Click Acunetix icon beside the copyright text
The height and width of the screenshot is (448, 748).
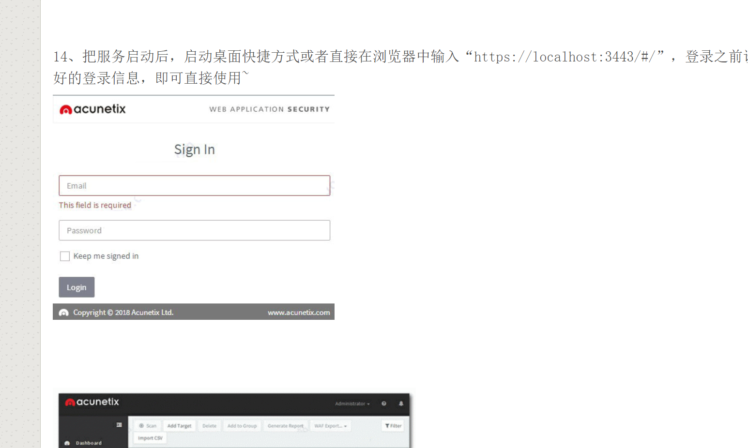[x=63, y=313]
